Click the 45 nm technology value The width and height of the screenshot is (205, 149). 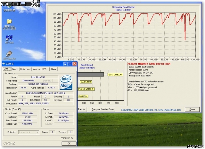click(x=23, y=88)
